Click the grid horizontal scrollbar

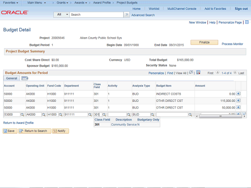click(x=220, y=116)
